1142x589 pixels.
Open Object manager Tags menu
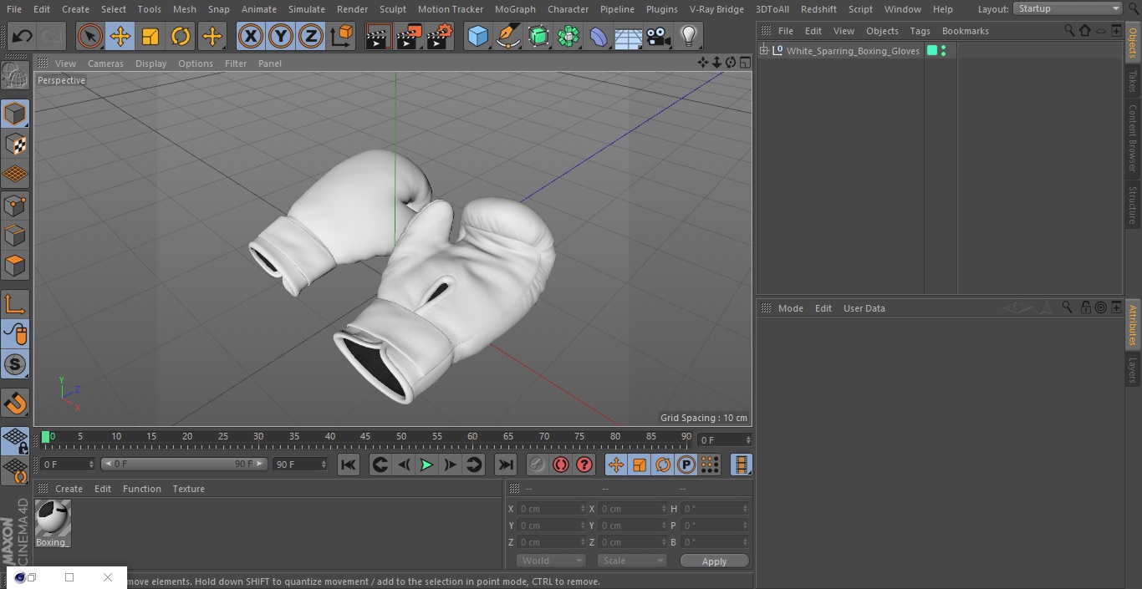920,31
